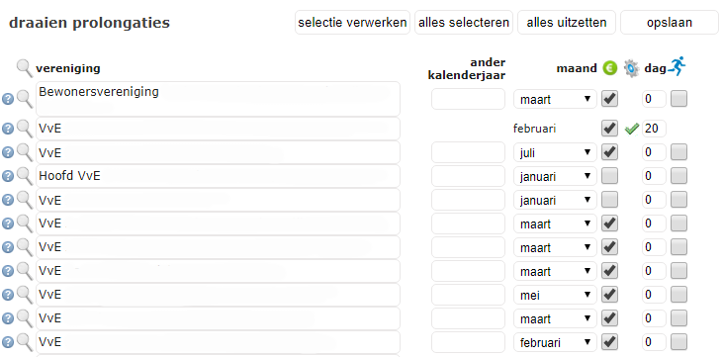
Task: Click the magnifier icon next to vereniging header
Action: click(25, 68)
